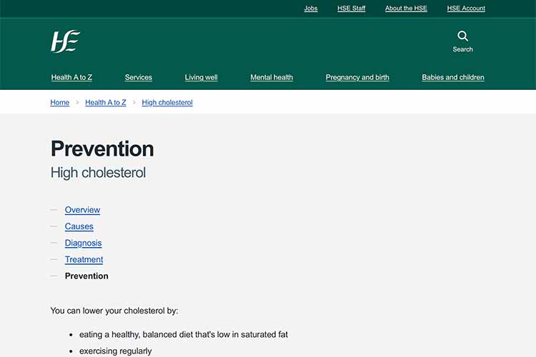This screenshot has height=357, width=536.
Task: Click the Prevention page heading
Action: click(x=102, y=149)
